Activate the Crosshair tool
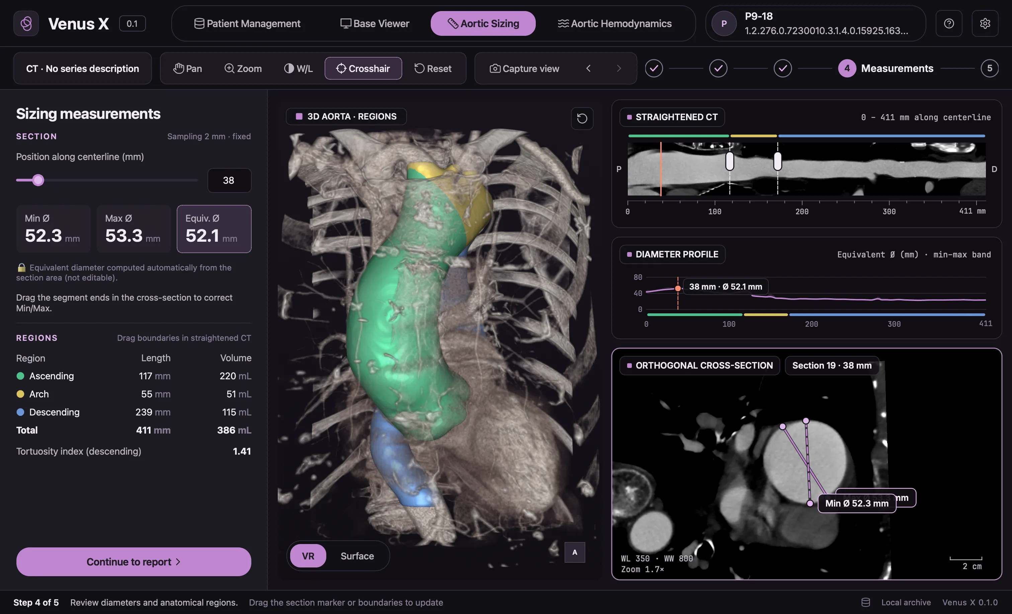Screen dimensions: 1012x614 point(363,68)
